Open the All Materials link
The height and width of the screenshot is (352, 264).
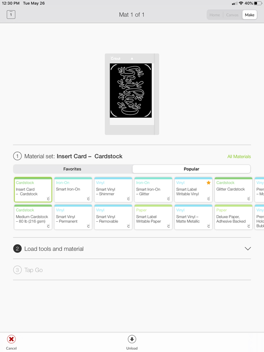[239, 157]
